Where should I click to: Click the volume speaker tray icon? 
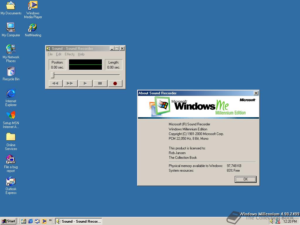point(272,221)
